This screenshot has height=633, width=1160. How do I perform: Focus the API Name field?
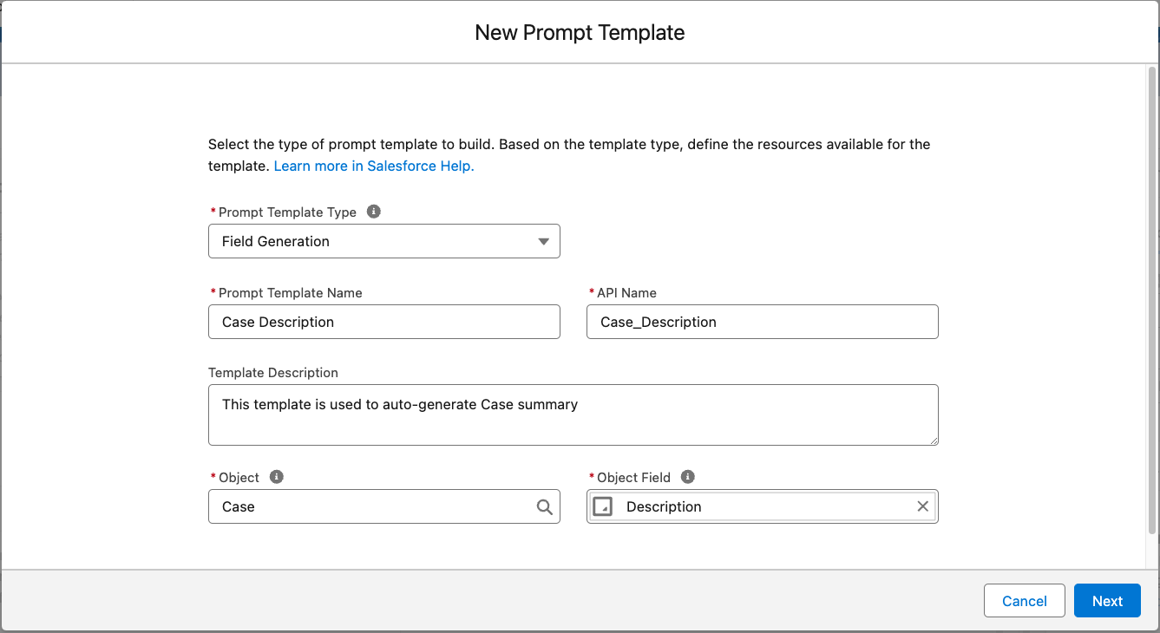pyautogui.click(x=762, y=322)
